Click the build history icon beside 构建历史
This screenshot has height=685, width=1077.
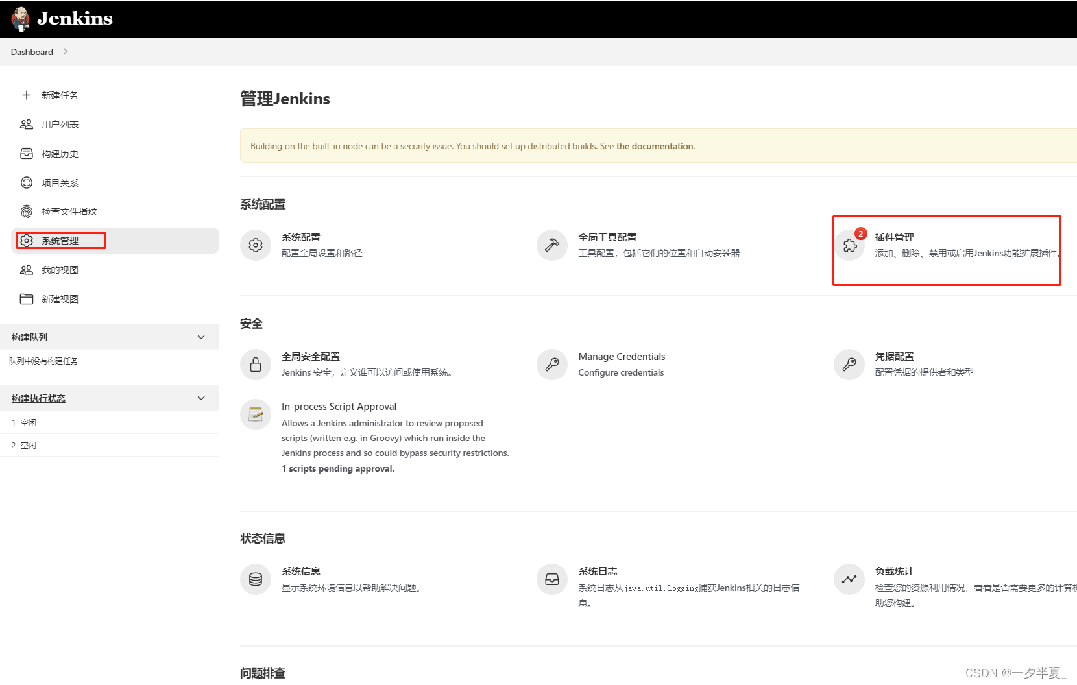pyautogui.click(x=27, y=154)
